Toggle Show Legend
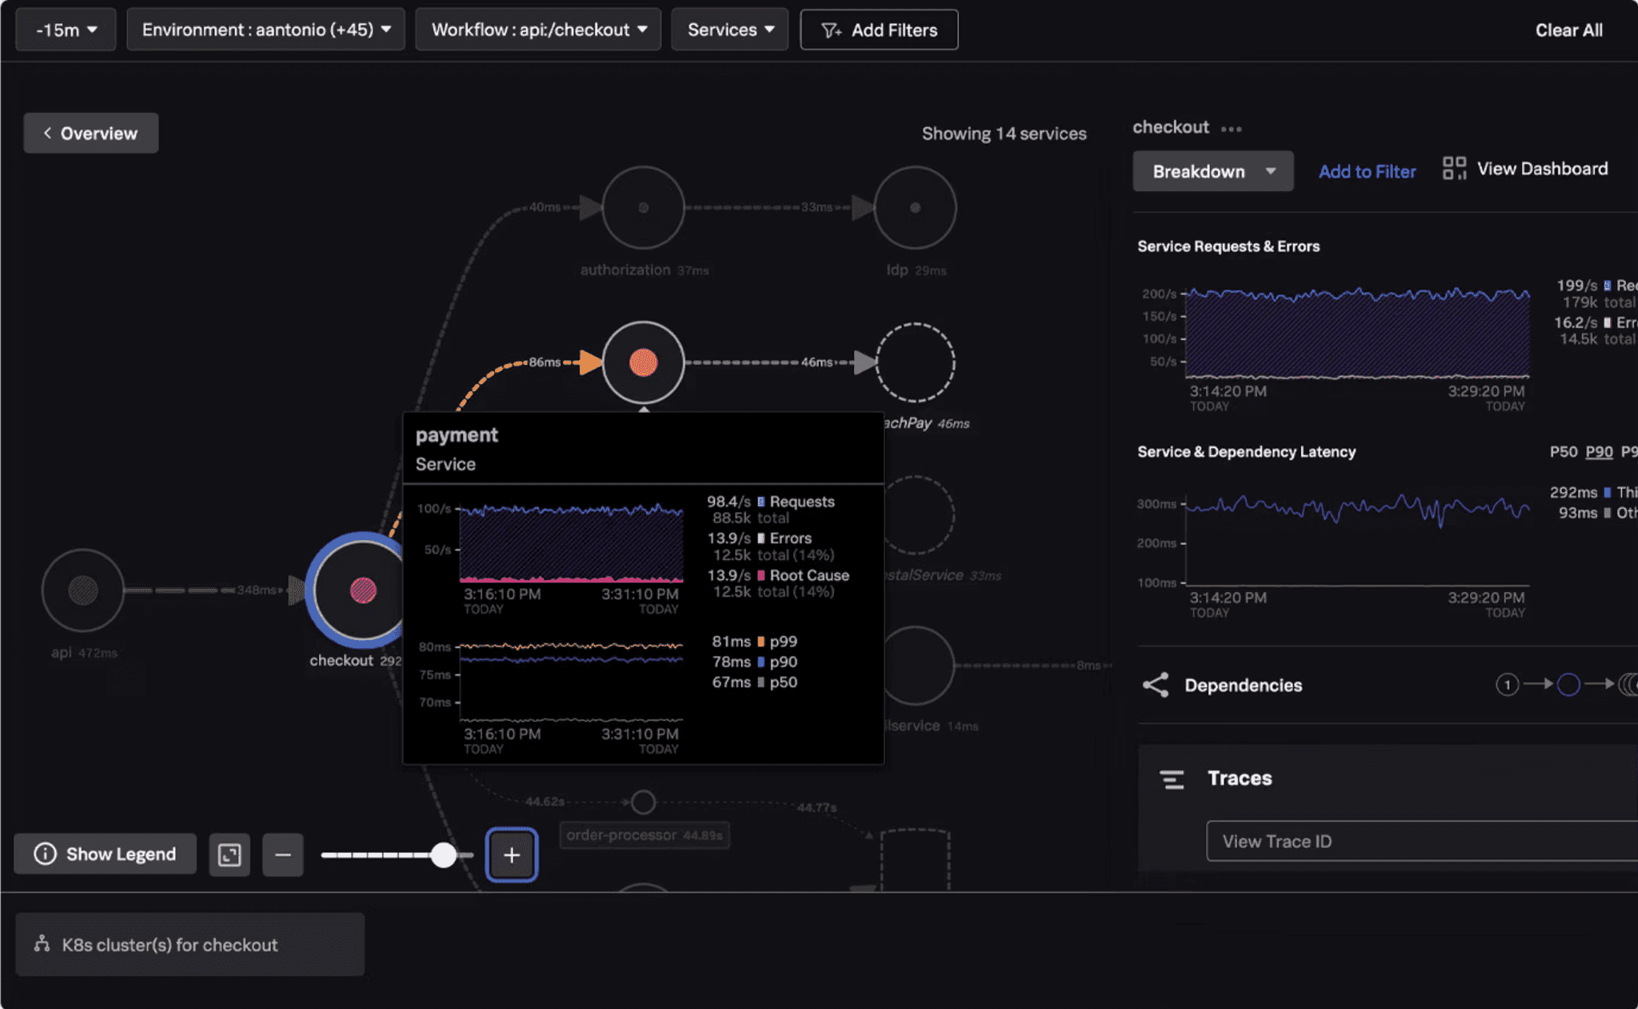The width and height of the screenshot is (1638, 1009). click(104, 854)
